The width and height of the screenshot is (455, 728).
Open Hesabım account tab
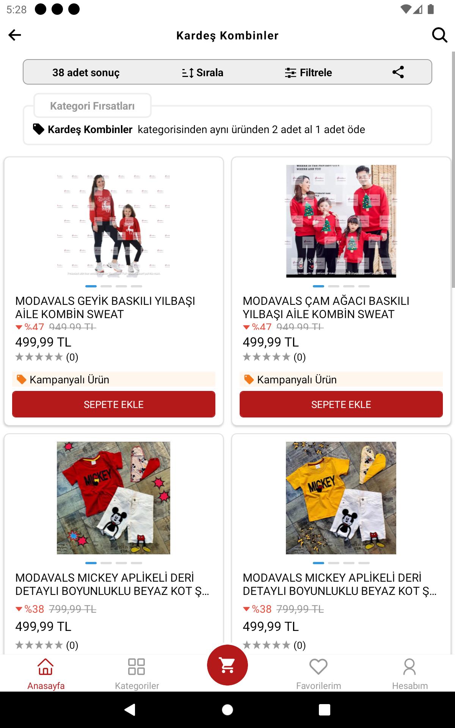pos(410,674)
